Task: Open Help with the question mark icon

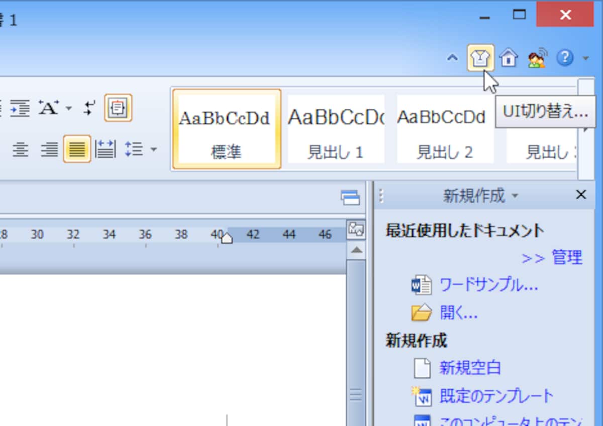Action: 565,59
